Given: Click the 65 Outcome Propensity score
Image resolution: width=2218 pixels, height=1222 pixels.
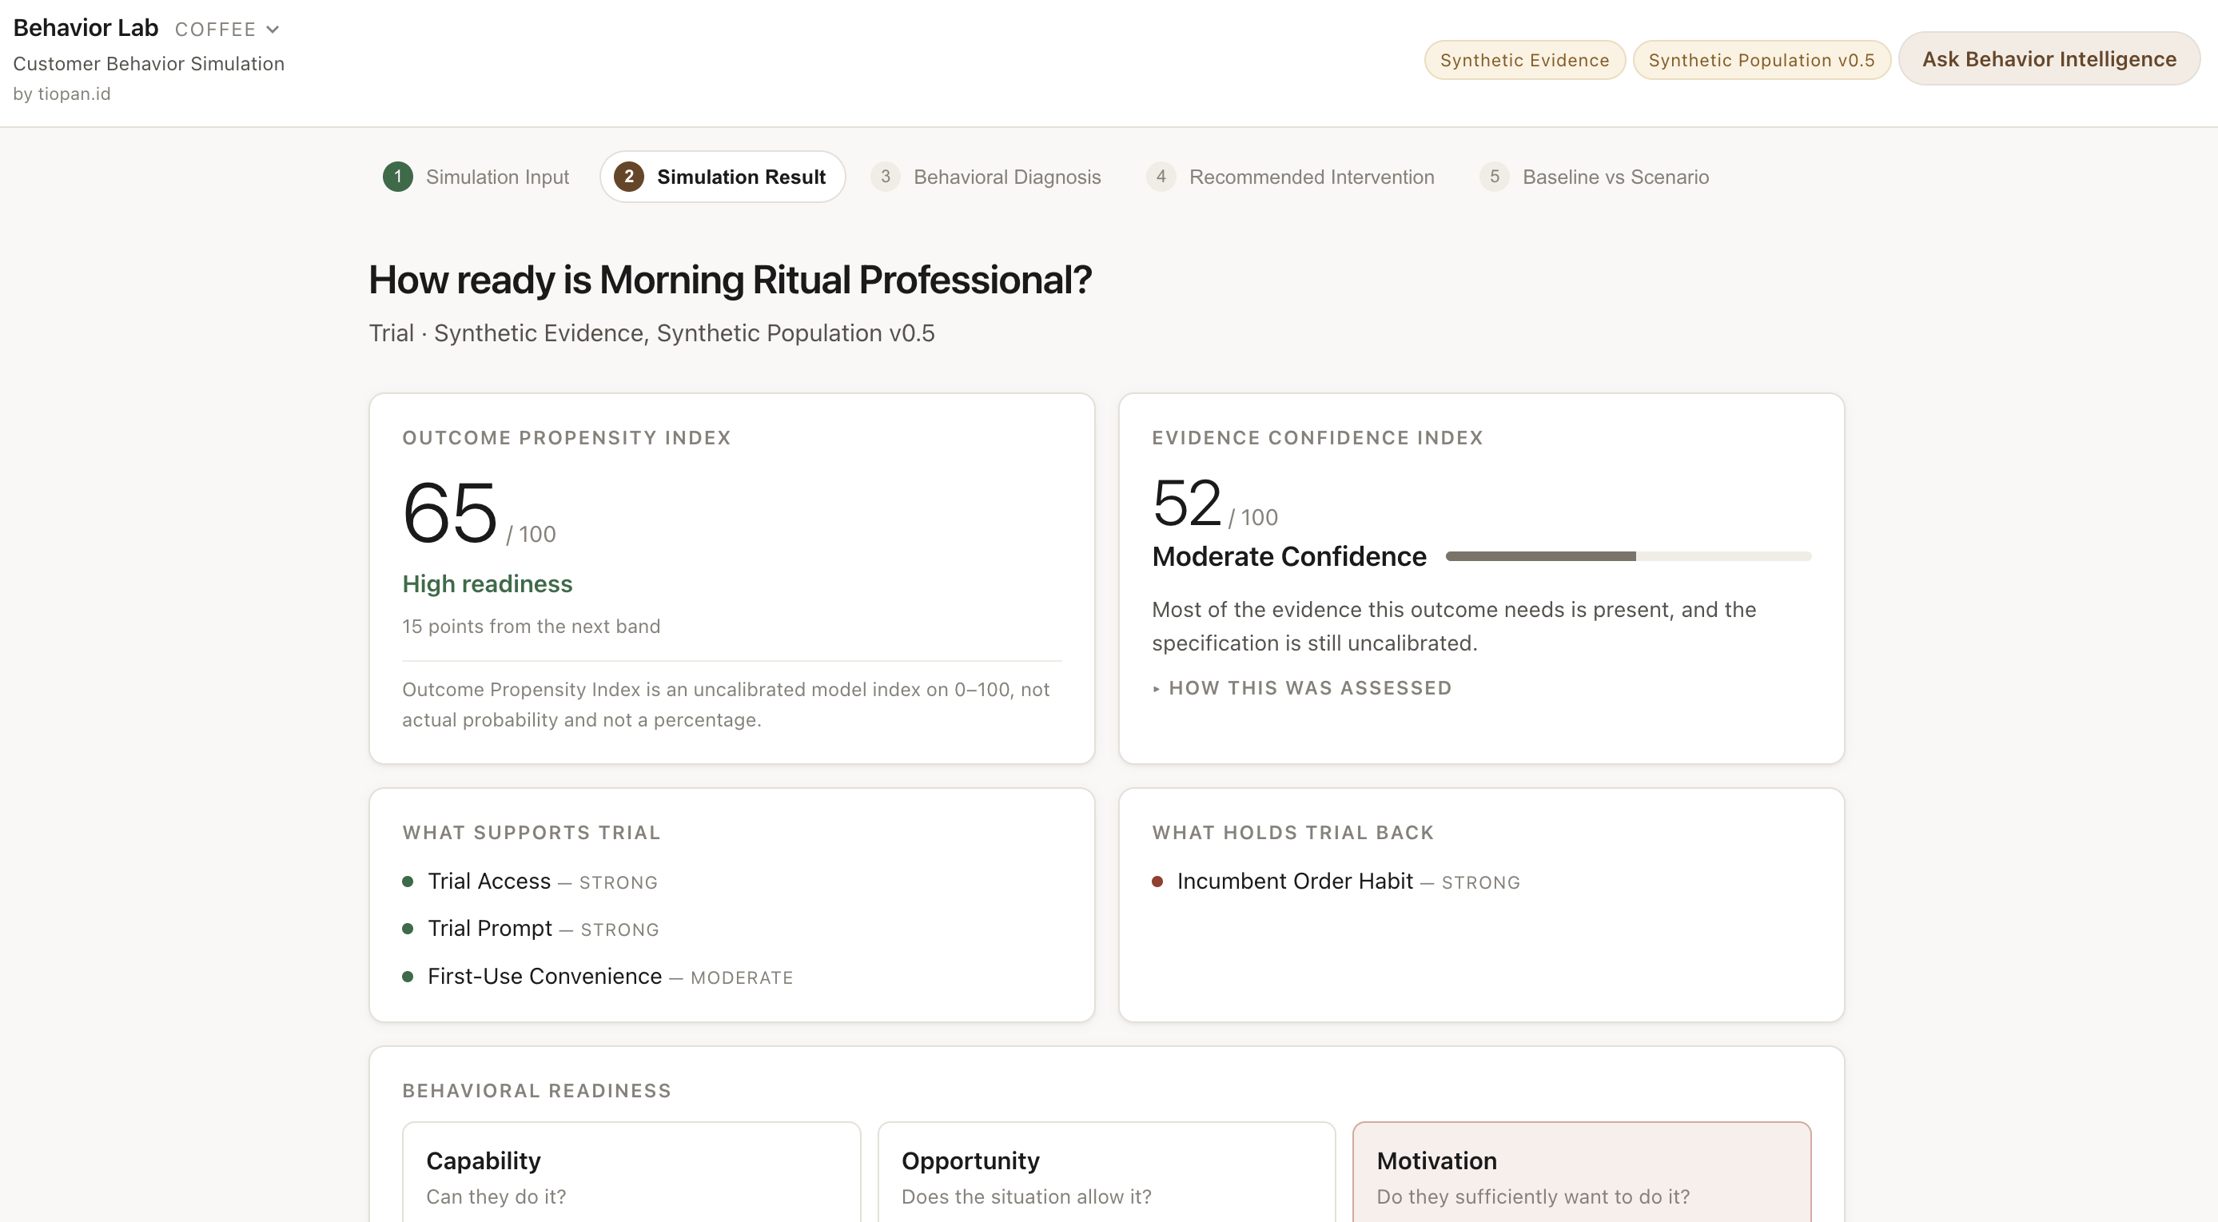Looking at the screenshot, I should 449,513.
